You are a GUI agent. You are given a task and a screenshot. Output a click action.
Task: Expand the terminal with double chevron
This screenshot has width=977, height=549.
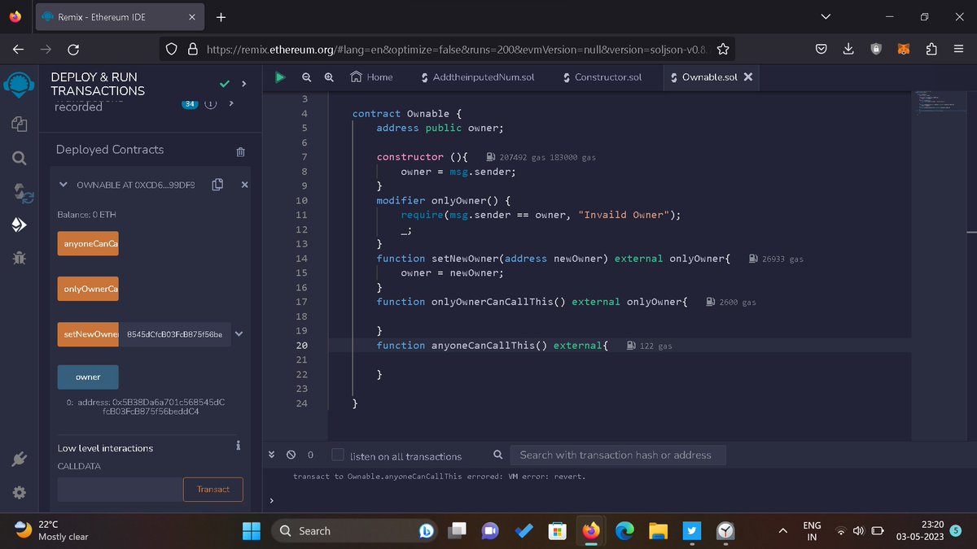[271, 455]
